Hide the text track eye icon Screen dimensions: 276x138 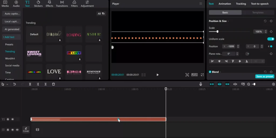pos(12,119)
